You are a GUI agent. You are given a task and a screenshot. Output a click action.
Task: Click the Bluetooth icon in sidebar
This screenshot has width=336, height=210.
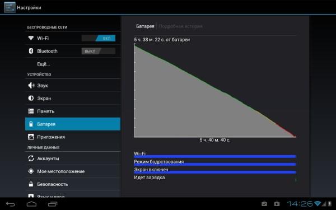(31, 51)
